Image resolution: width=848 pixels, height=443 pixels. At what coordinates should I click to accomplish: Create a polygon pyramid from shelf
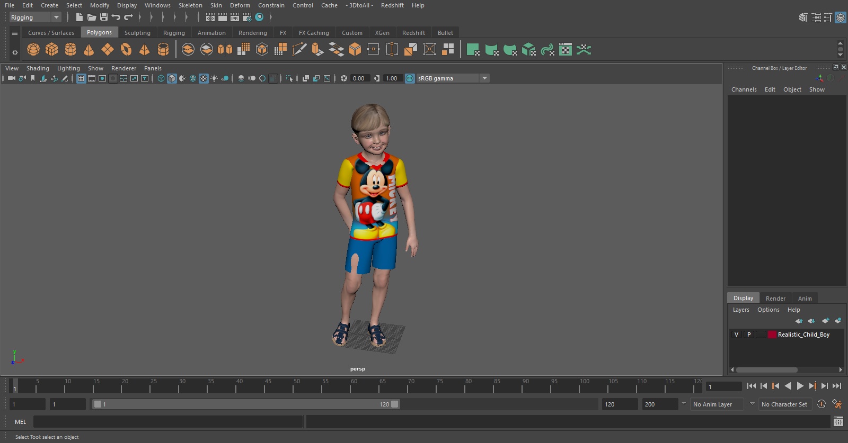click(144, 50)
